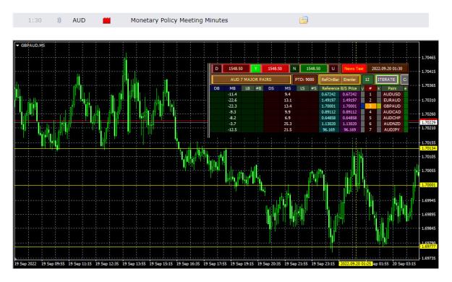Click the Reference B/S Price header

tap(339, 88)
